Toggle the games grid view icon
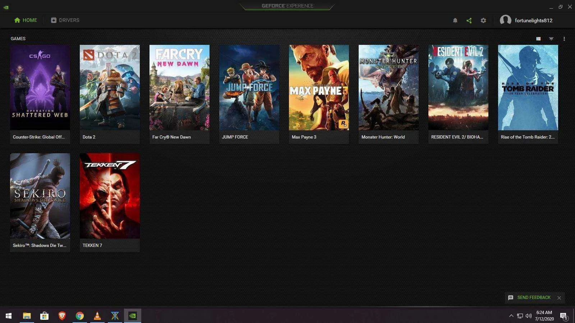 [x=538, y=39]
